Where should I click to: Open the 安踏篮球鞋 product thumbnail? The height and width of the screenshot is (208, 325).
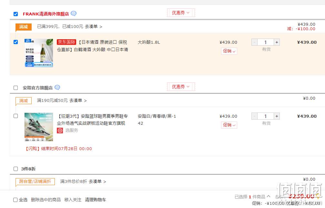39,127
